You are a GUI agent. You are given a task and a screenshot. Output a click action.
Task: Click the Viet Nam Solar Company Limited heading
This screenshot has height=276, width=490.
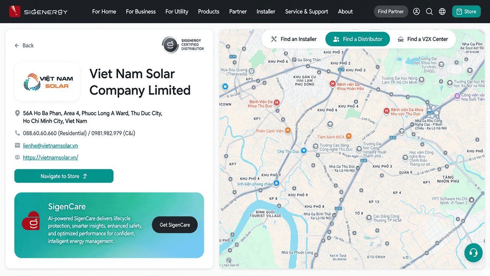(x=140, y=82)
